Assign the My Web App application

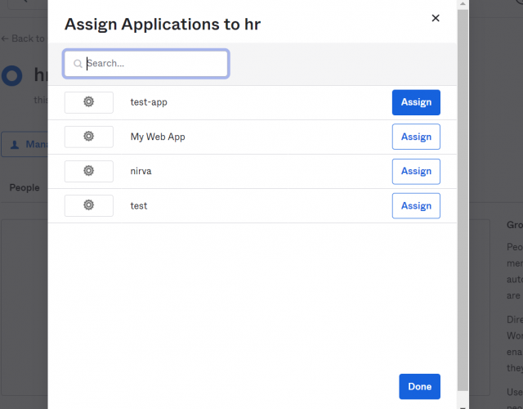pyautogui.click(x=416, y=137)
